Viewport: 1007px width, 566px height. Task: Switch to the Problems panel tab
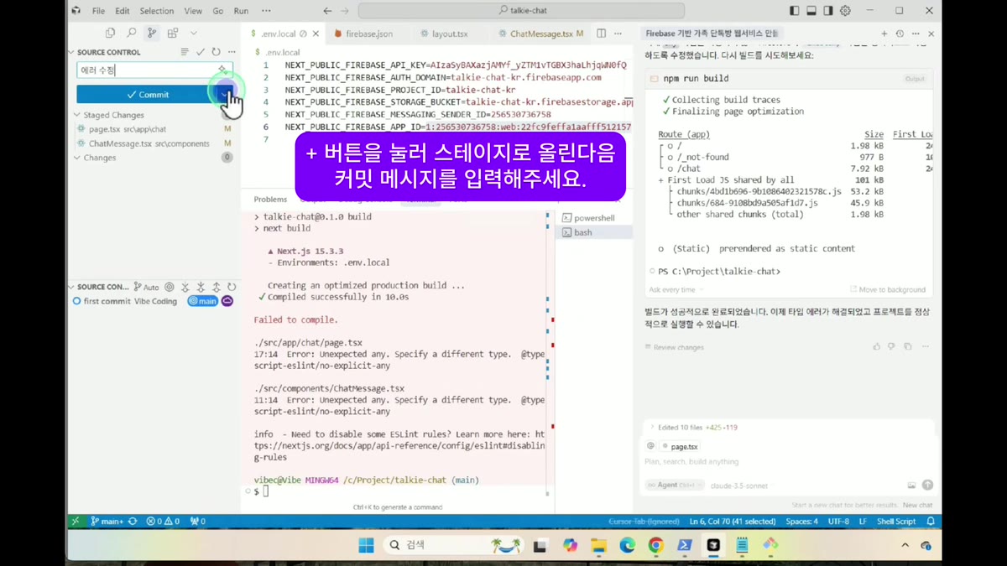pos(270,200)
